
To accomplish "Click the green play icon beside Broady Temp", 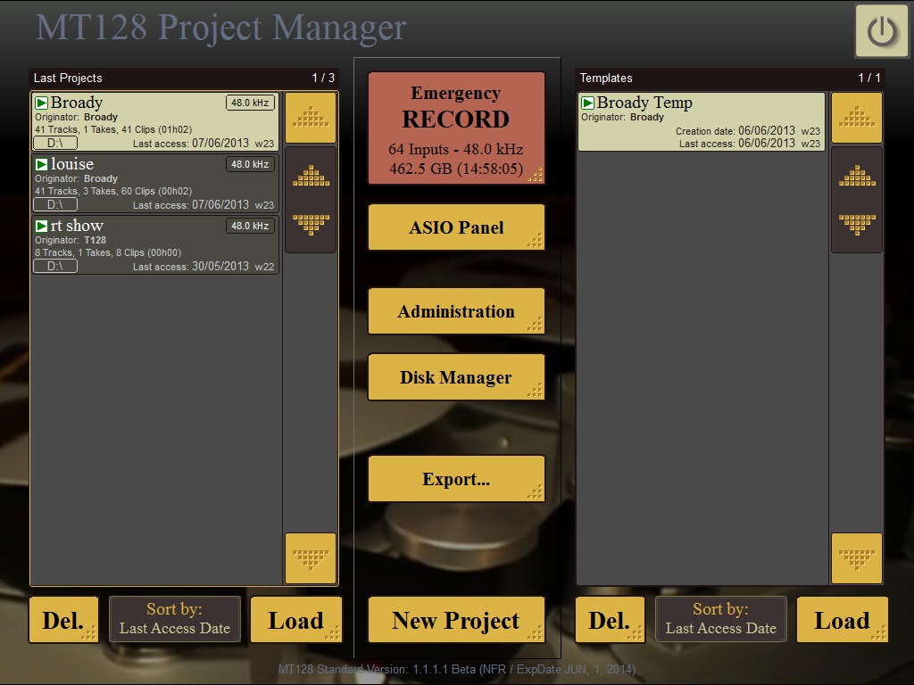I will click(x=587, y=103).
